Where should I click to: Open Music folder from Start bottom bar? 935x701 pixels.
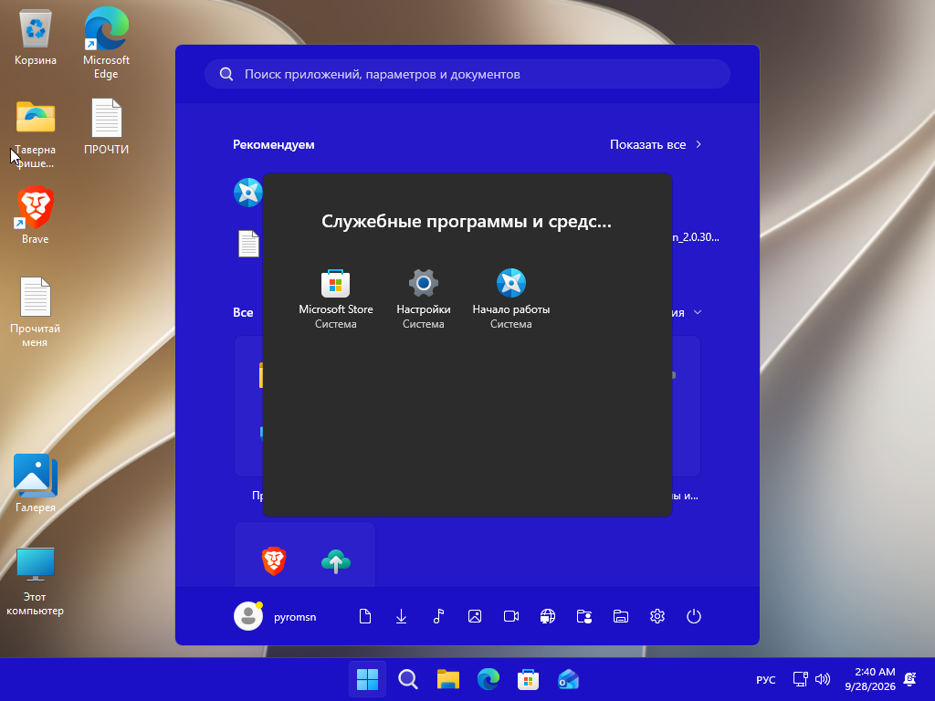coord(438,616)
